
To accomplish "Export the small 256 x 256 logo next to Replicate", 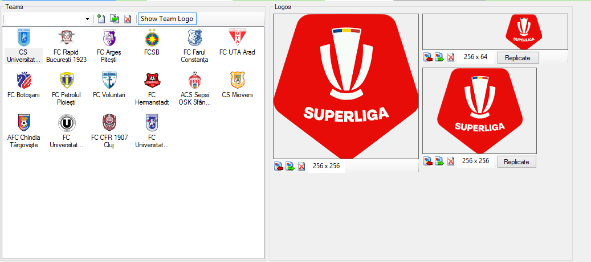I will pyautogui.click(x=439, y=161).
